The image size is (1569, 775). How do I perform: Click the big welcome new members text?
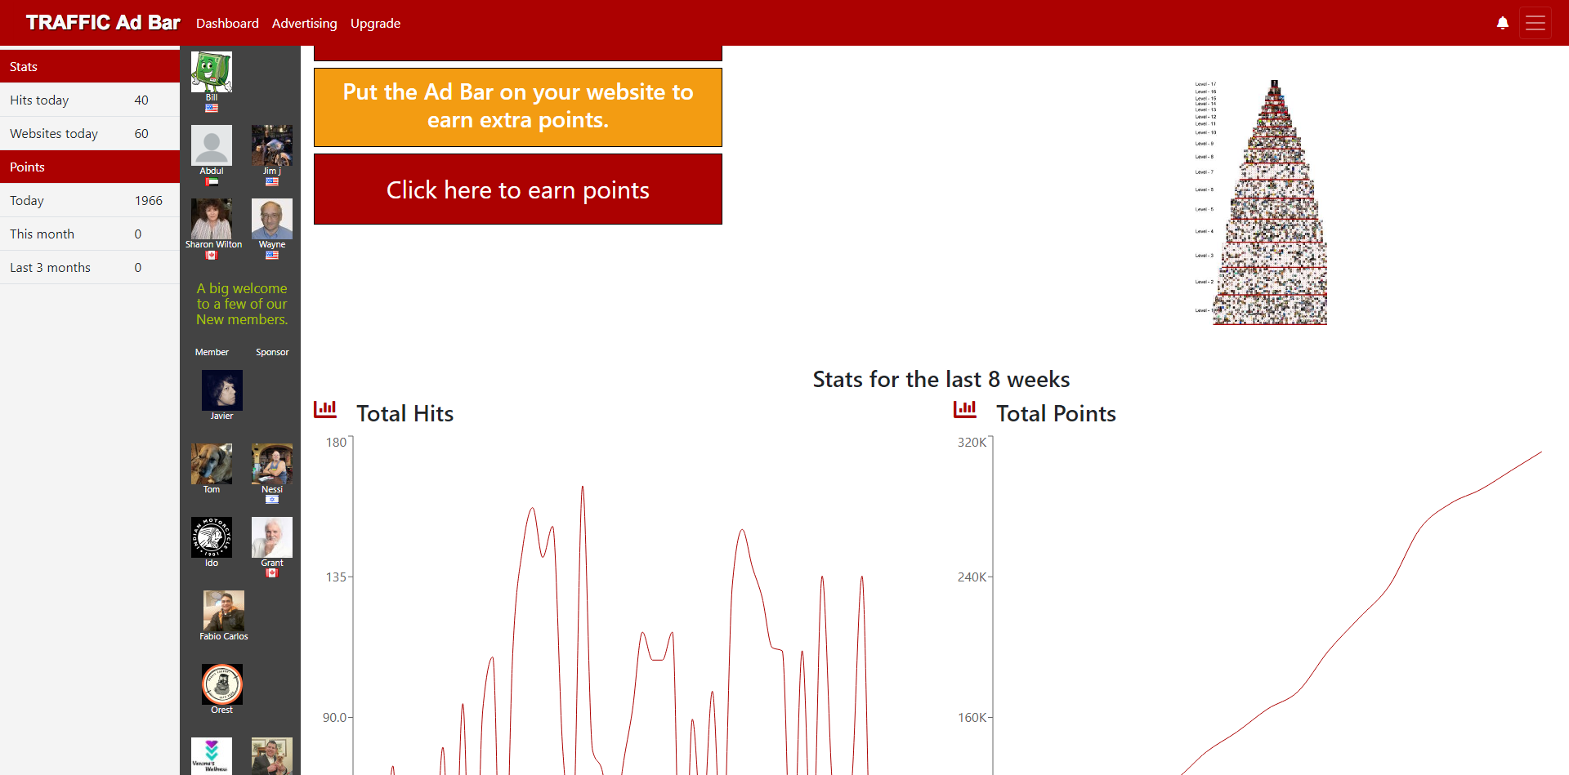(x=242, y=304)
